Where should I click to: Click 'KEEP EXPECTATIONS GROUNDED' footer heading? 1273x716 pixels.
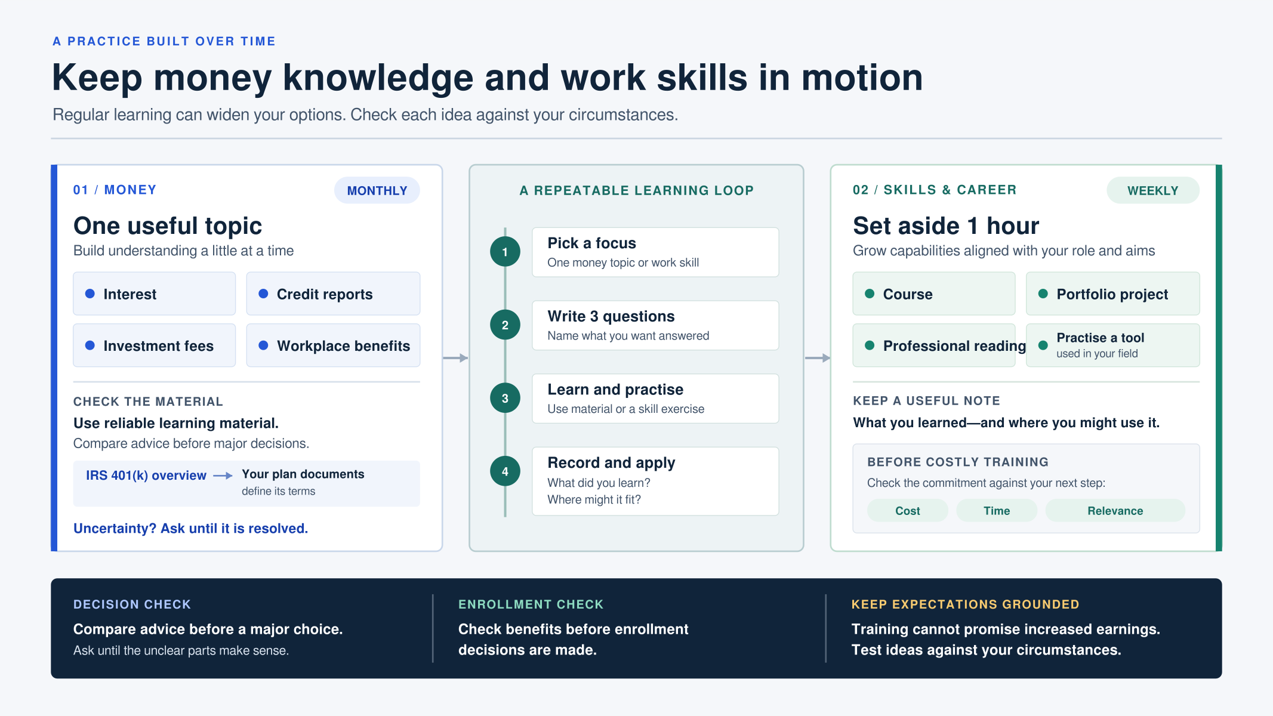click(x=965, y=604)
